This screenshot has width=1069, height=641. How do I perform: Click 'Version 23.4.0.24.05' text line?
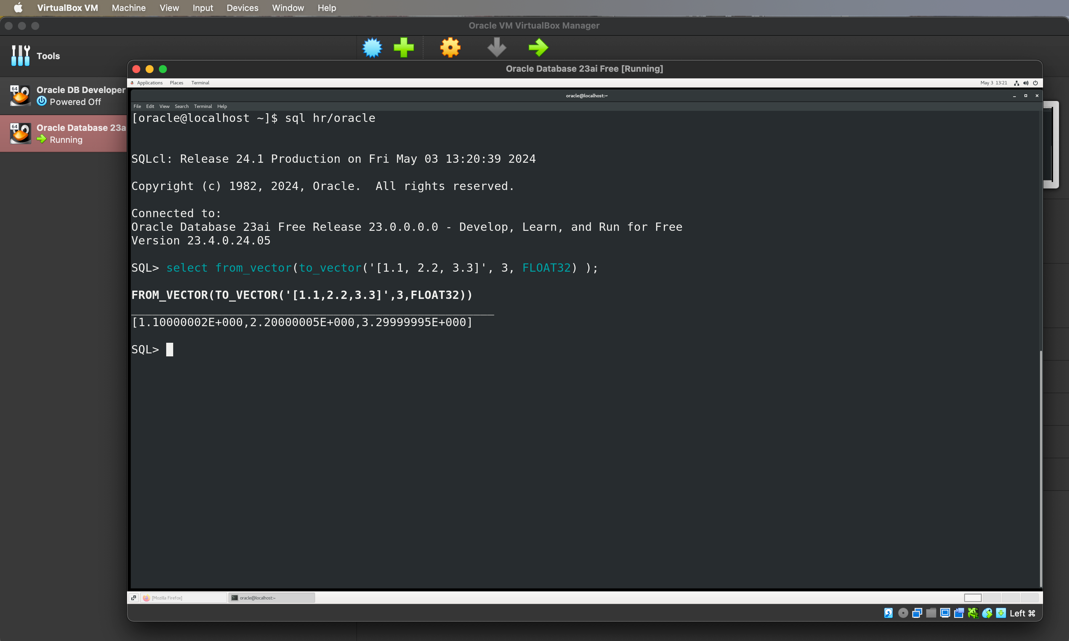201,240
